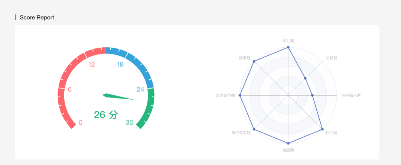Select the 细节题 radar axis label

point(245,58)
